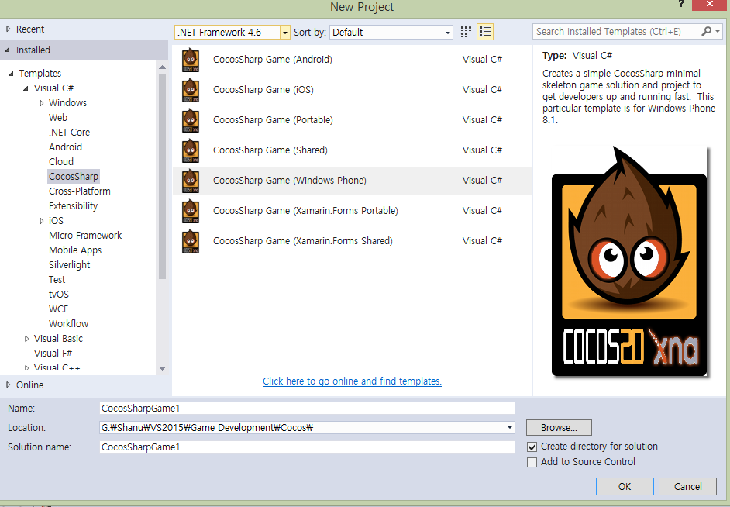The image size is (730, 507).
Task: Click the tree scroll down arrow
Action: (162, 368)
